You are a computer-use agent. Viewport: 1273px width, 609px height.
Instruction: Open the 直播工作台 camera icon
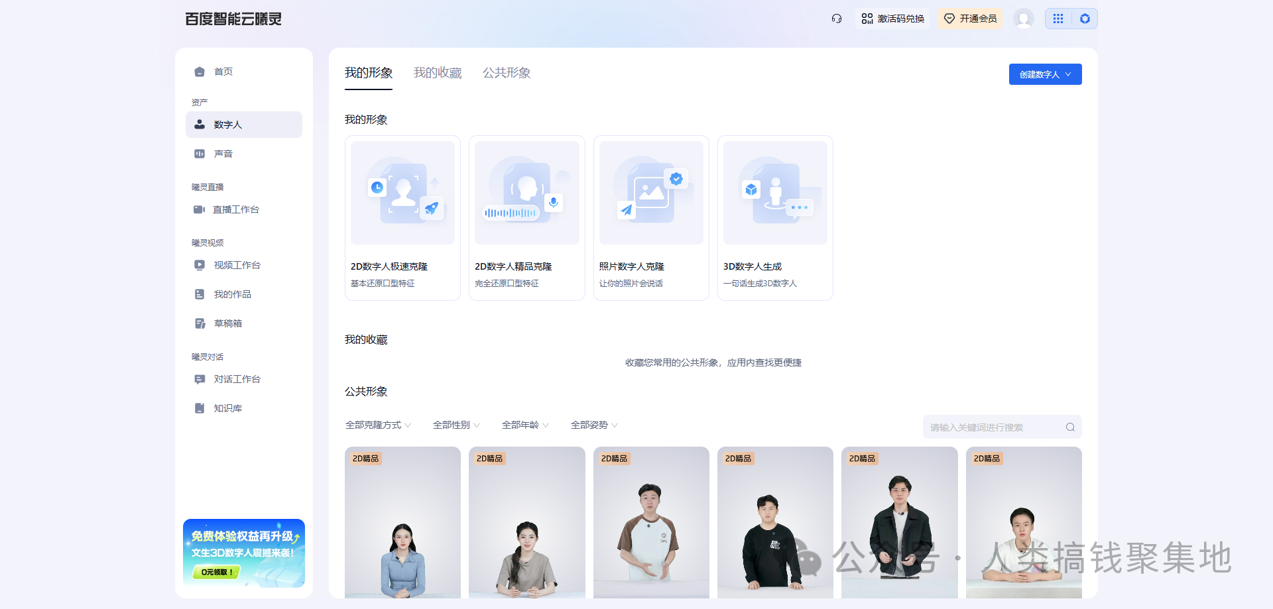click(x=200, y=209)
